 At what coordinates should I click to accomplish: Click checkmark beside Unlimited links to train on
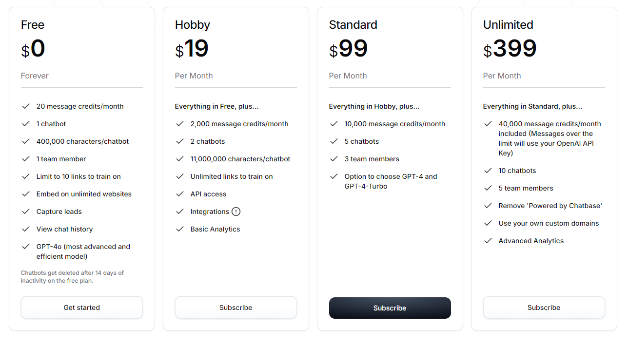[180, 176]
